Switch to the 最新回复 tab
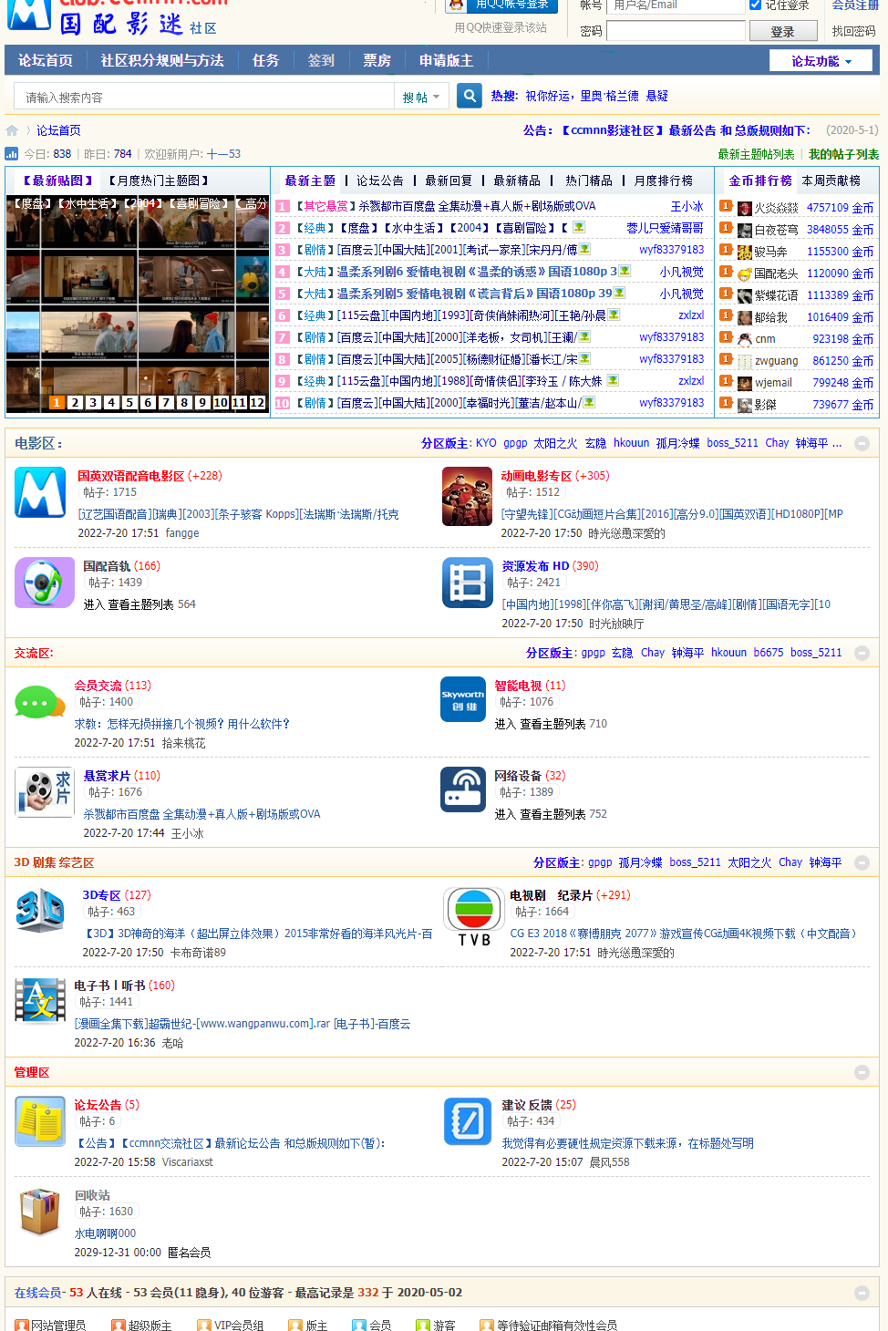The image size is (888, 1331). pos(449,181)
